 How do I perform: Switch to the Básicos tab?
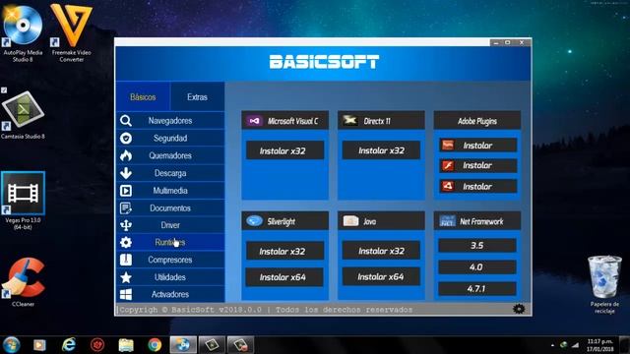[x=143, y=96]
